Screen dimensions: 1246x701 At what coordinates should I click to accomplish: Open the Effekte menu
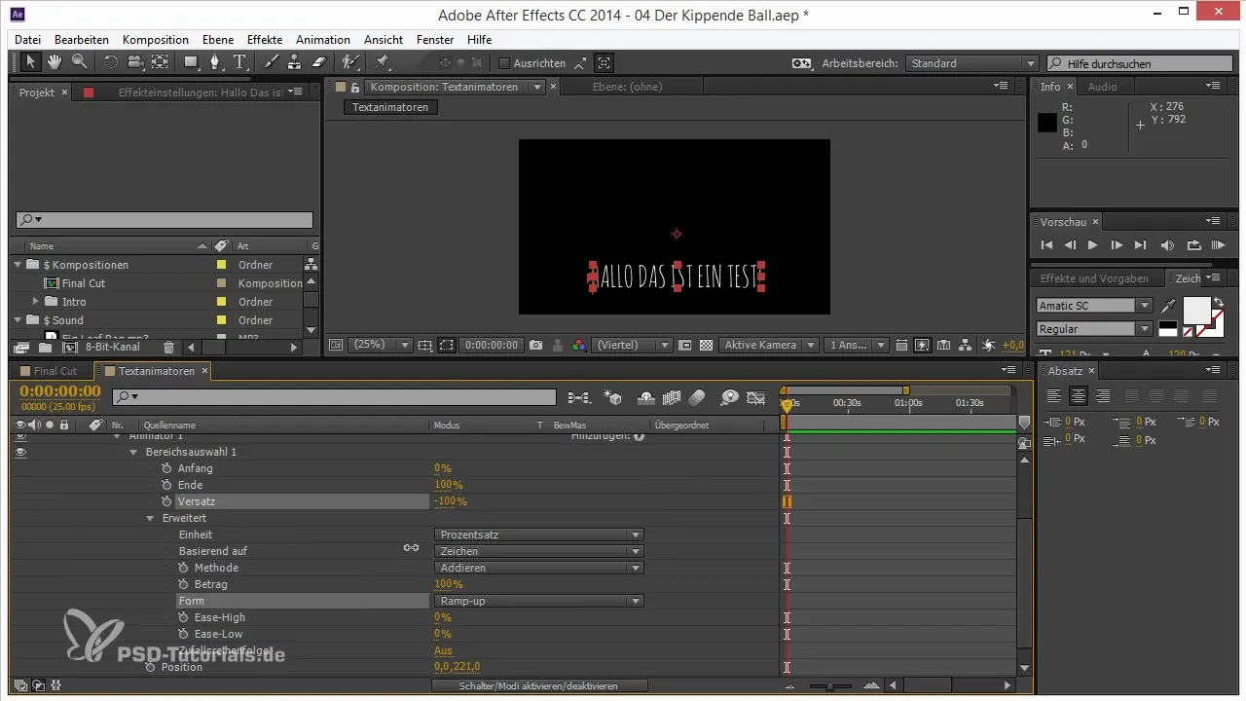(265, 40)
